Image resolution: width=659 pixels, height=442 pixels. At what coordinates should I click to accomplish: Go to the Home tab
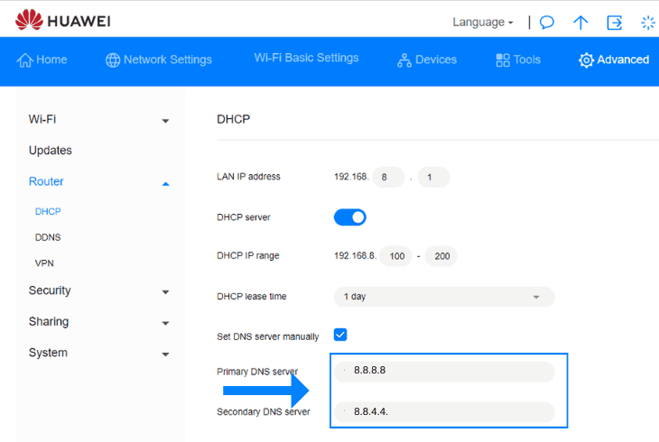[42, 60]
